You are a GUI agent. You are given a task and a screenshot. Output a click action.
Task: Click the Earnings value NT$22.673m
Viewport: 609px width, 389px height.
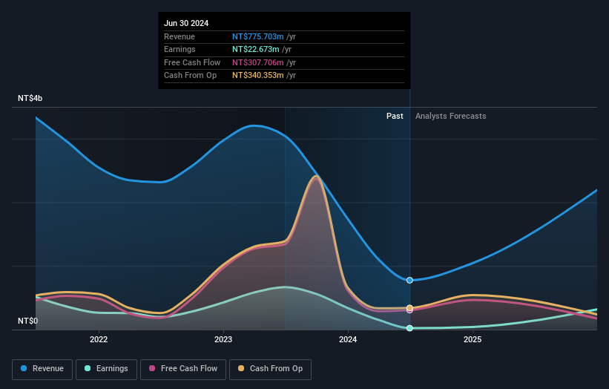tap(256, 49)
